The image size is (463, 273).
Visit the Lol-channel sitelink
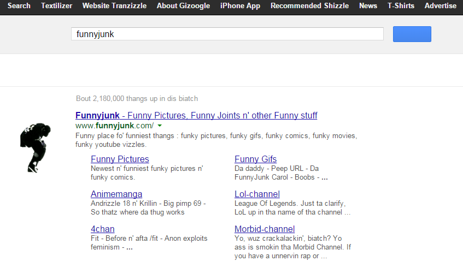(257, 194)
